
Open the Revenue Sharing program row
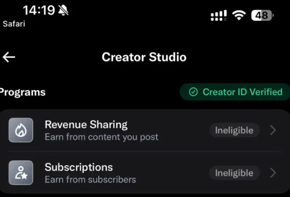(145, 130)
